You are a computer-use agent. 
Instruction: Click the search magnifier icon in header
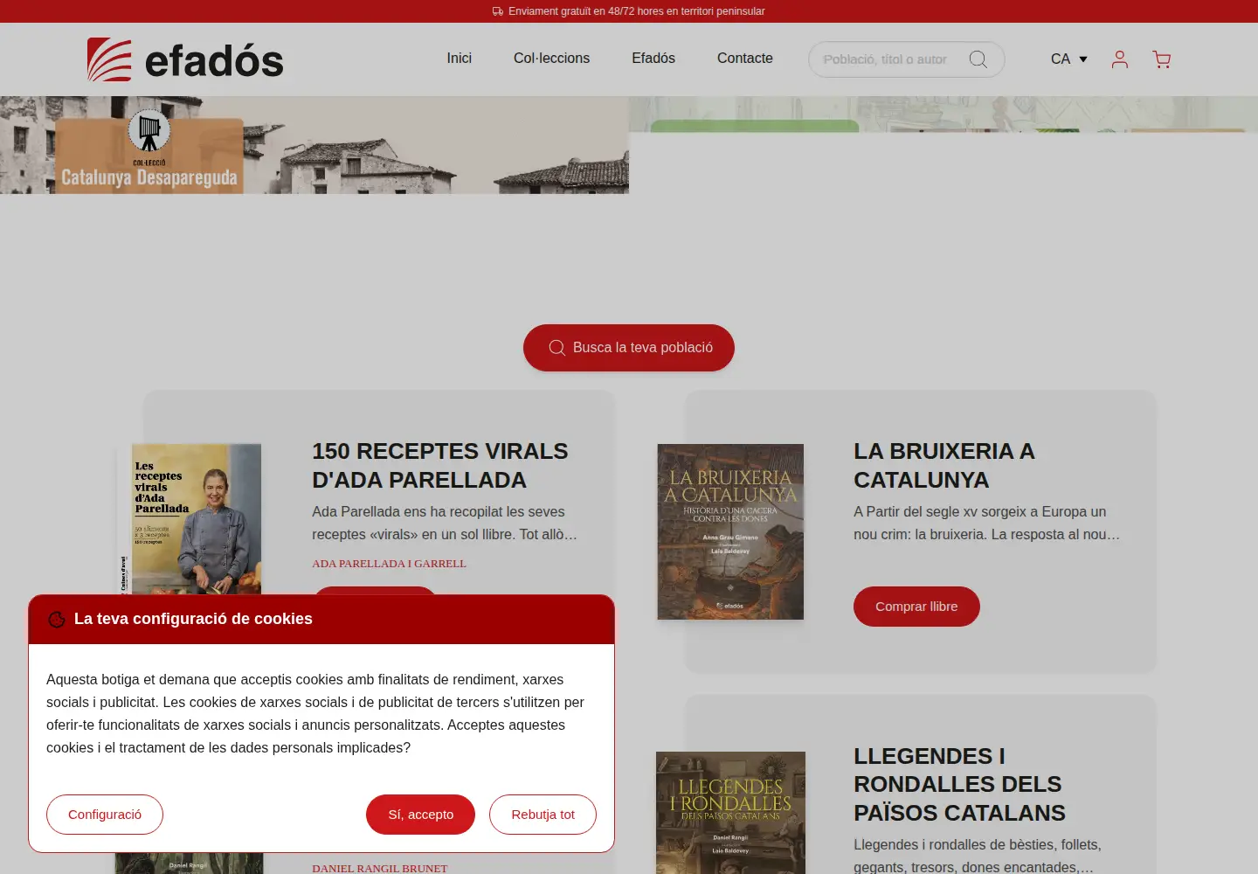978,59
